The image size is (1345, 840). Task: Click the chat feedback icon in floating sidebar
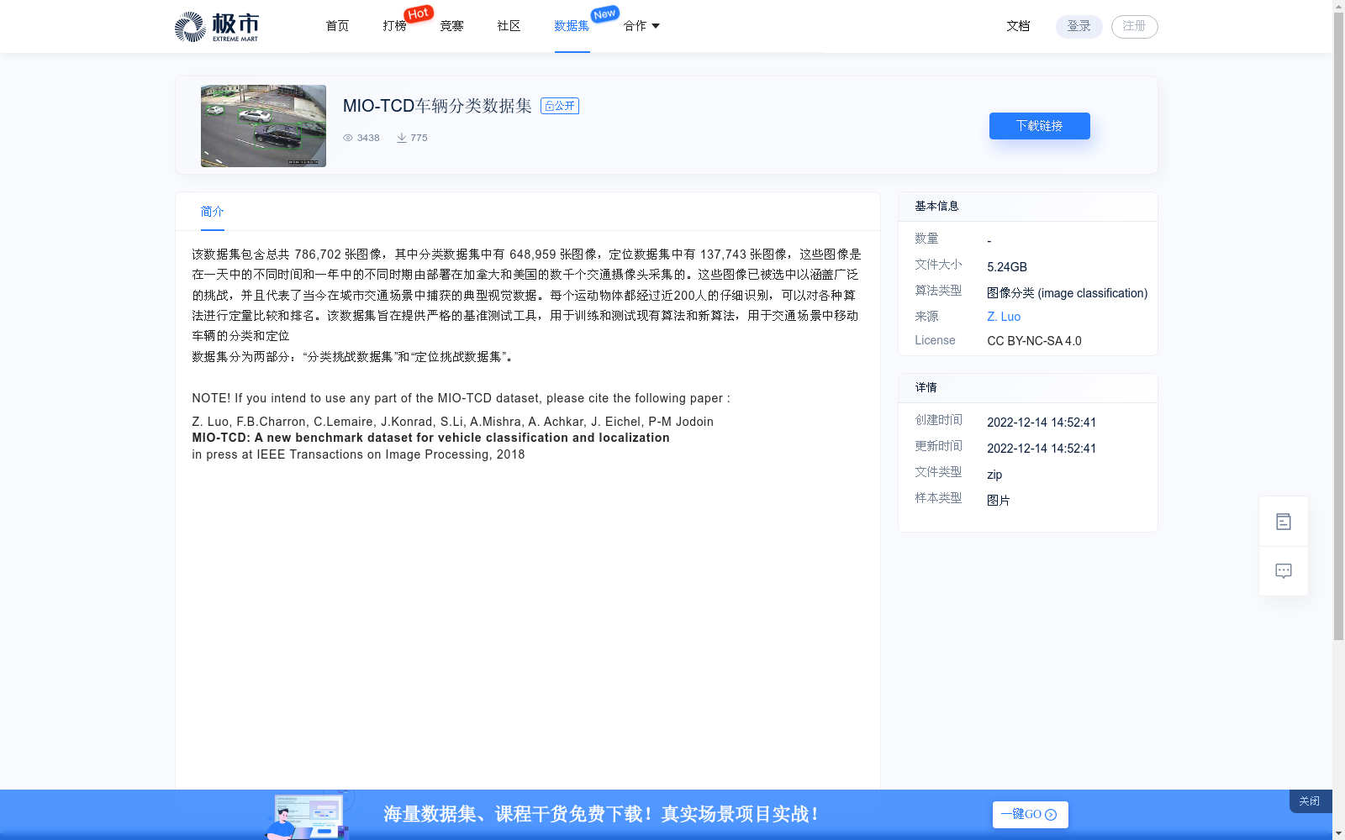click(1284, 571)
